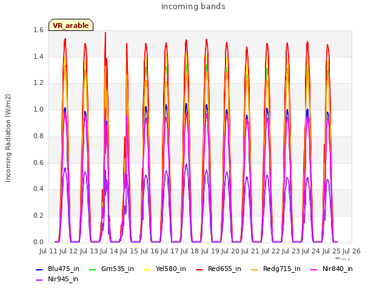Select the Red655_in legend label
This screenshot has width=388, height=291.
224,269
